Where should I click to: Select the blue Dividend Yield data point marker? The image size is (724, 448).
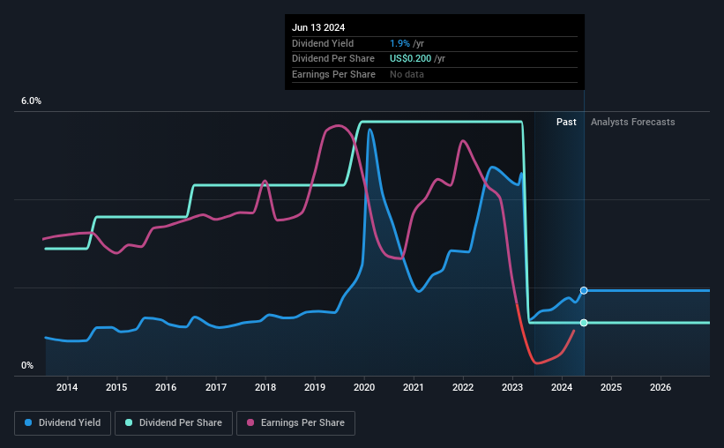click(584, 290)
